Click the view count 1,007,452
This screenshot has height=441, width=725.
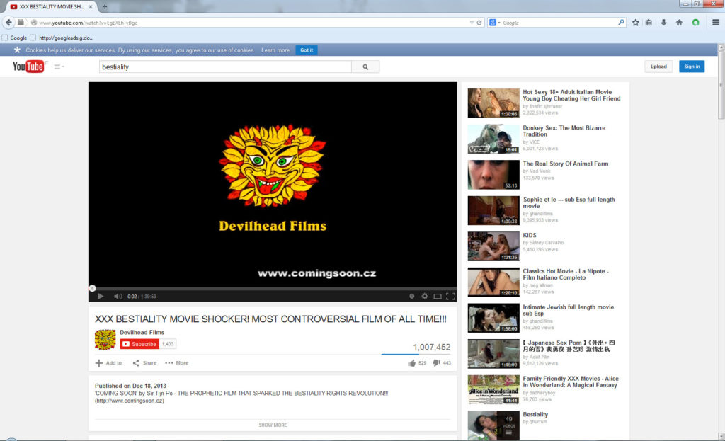(x=432, y=347)
